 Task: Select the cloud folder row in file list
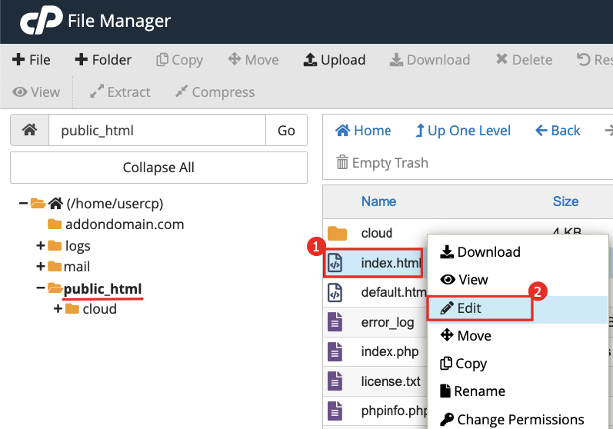376,233
